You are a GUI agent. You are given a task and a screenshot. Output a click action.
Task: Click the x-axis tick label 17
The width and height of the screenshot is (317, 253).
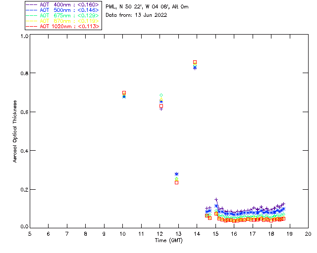[x=253, y=234]
